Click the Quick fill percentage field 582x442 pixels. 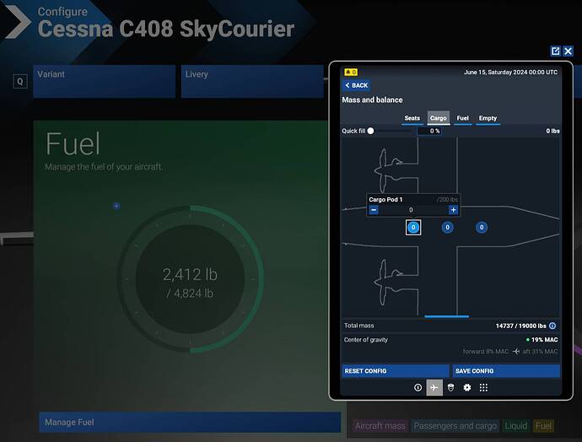click(x=430, y=131)
